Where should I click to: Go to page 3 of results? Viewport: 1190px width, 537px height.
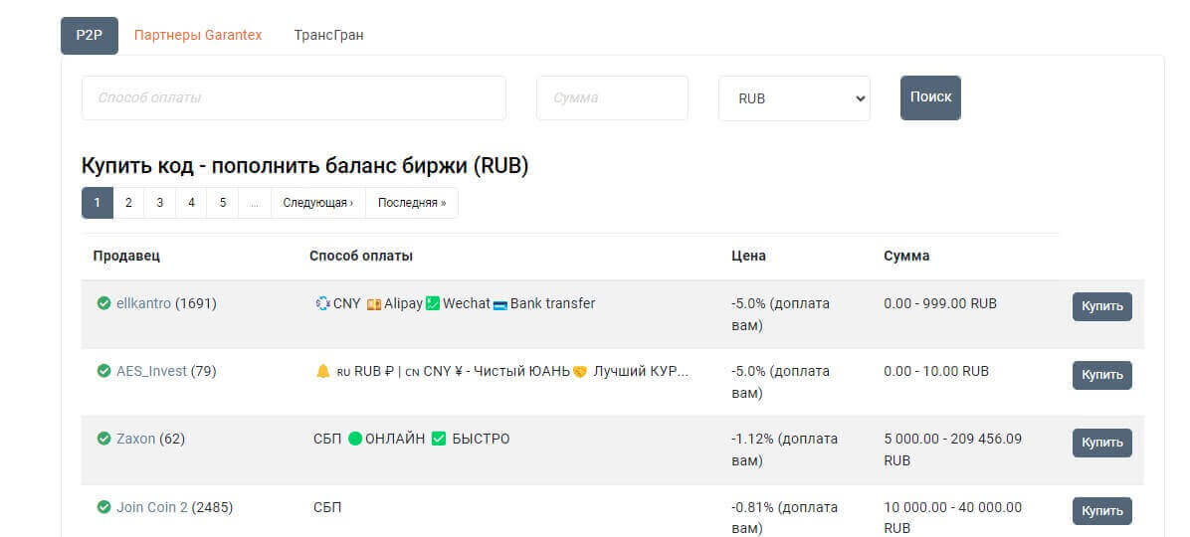[x=159, y=203]
